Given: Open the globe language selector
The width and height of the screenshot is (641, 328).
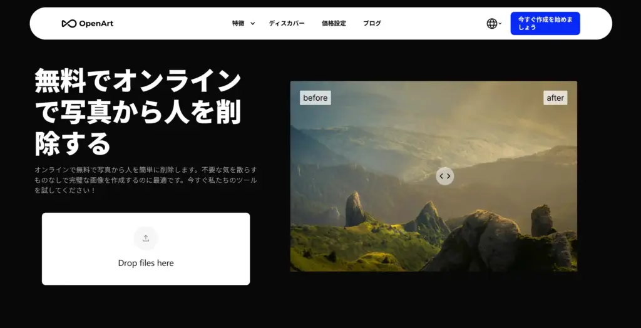Looking at the screenshot, I should (492, 24).
